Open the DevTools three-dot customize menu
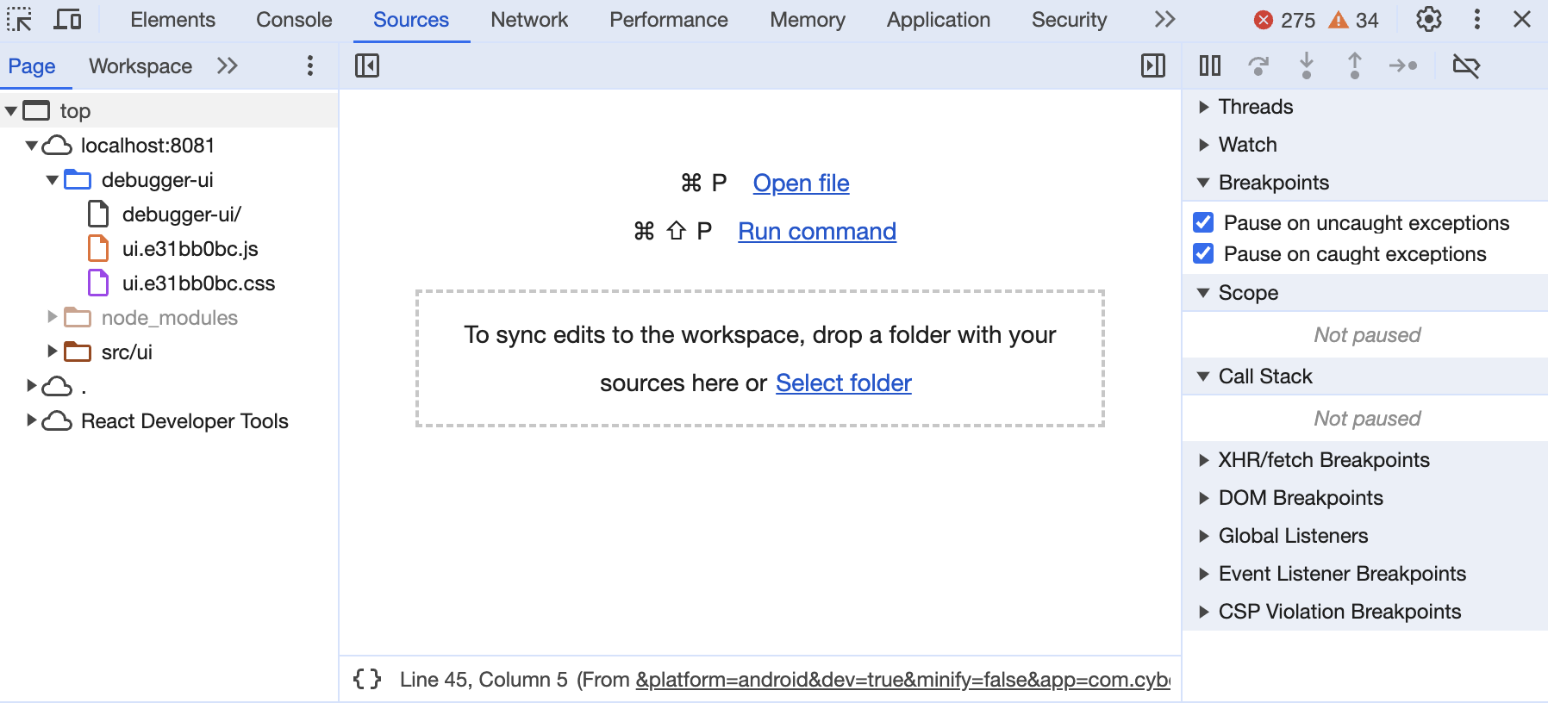 1477,19
